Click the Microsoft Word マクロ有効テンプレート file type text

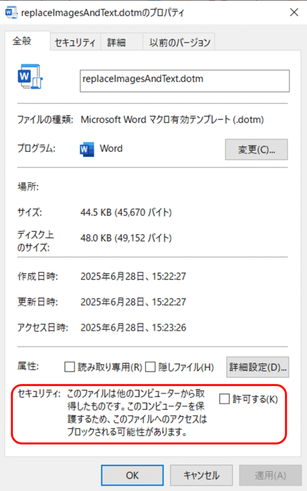point(172,120)
